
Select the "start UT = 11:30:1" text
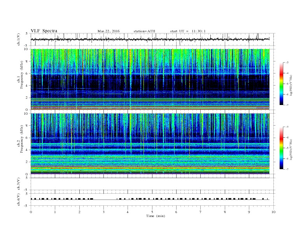[188, 31]
